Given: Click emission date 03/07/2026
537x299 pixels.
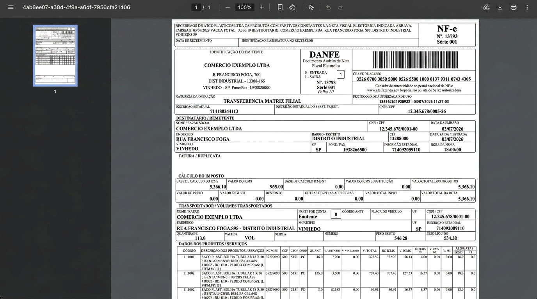Looking at the screenshot, I should pyautogui.click(x=452, y=129).
